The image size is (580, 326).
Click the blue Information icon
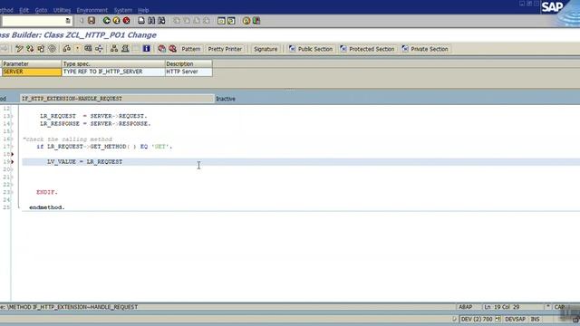tap(147, 49)
